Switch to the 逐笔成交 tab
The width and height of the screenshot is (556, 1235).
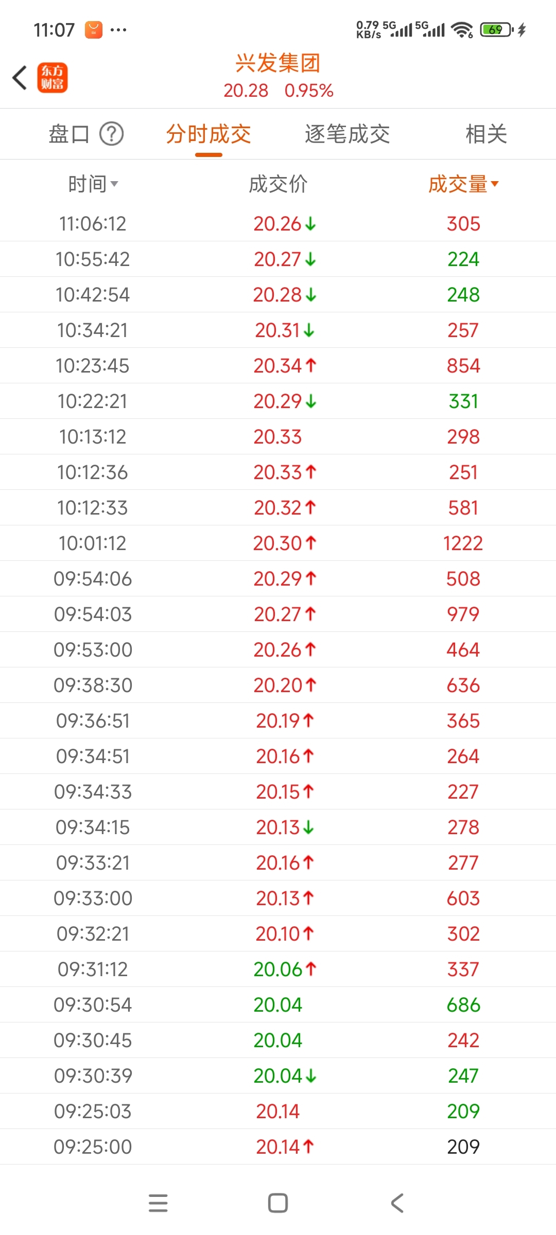click(347, 134)
